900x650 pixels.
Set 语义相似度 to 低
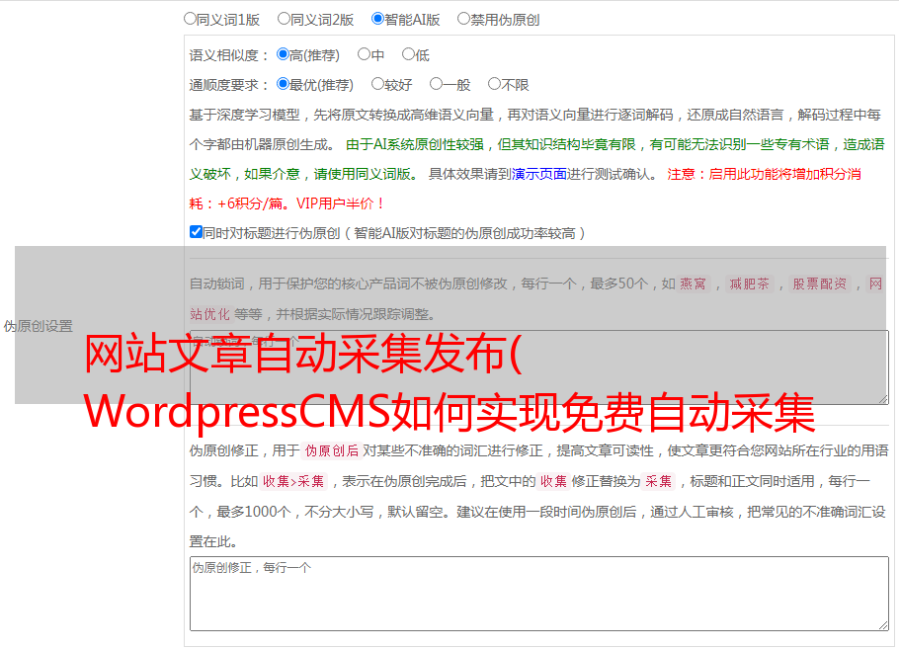tap(409, 54)
